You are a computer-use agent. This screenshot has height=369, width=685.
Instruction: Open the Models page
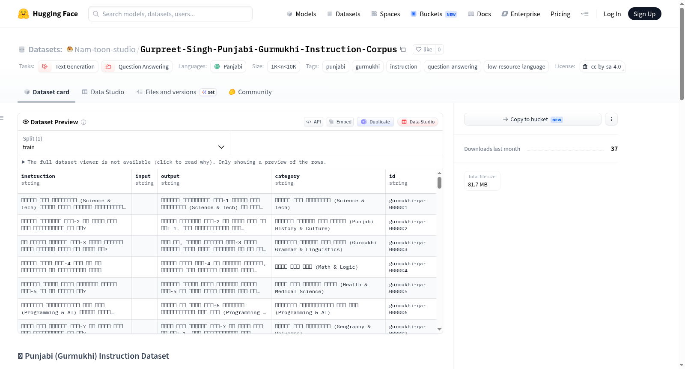click(301, 14)
